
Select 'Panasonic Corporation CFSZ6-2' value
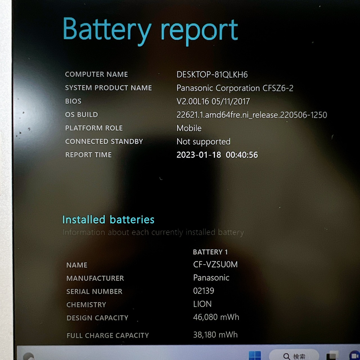coord(235,88)
